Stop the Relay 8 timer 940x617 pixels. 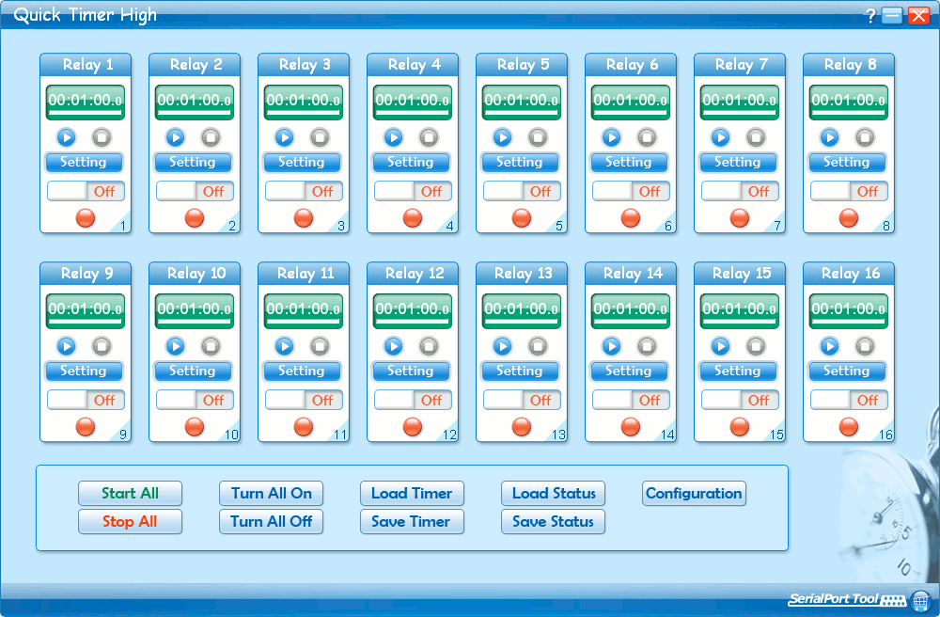pos(865,138)
